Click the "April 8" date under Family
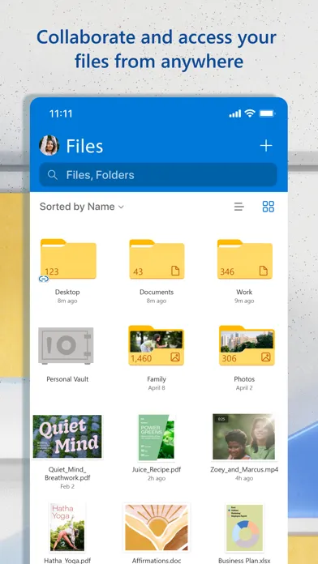318x564 pixels. click(x=157, y=388)
